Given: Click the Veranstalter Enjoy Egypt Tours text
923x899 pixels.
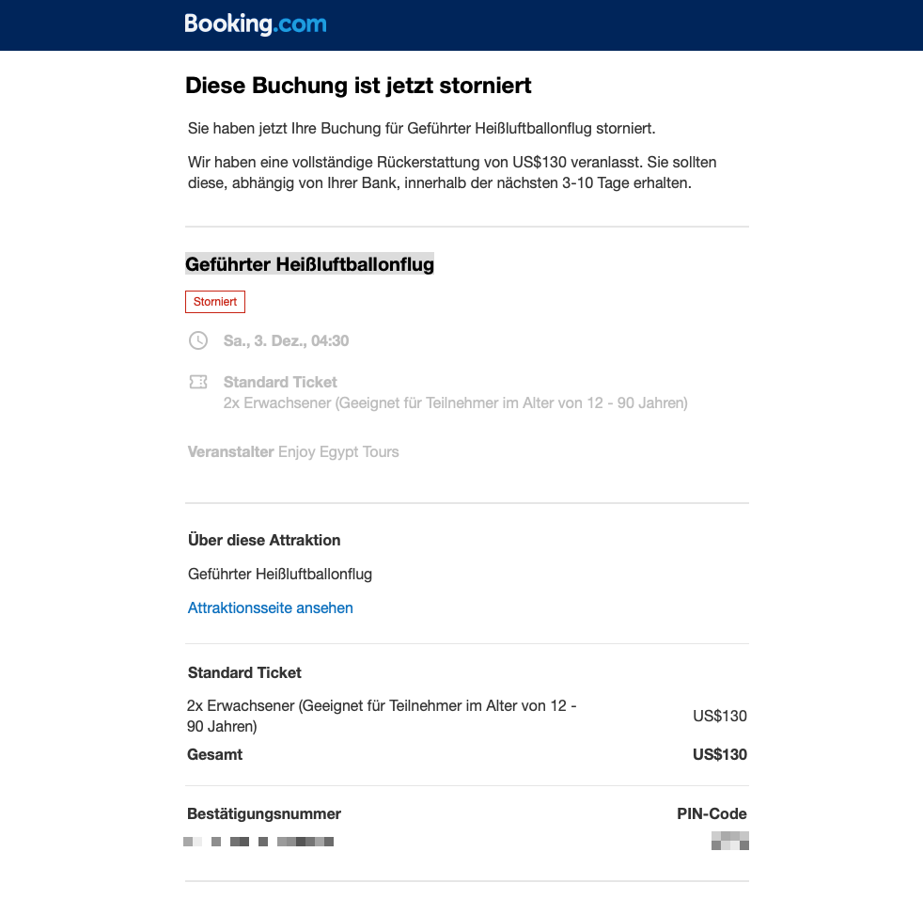Looking at the screenshot, I should tap(293, 451).
